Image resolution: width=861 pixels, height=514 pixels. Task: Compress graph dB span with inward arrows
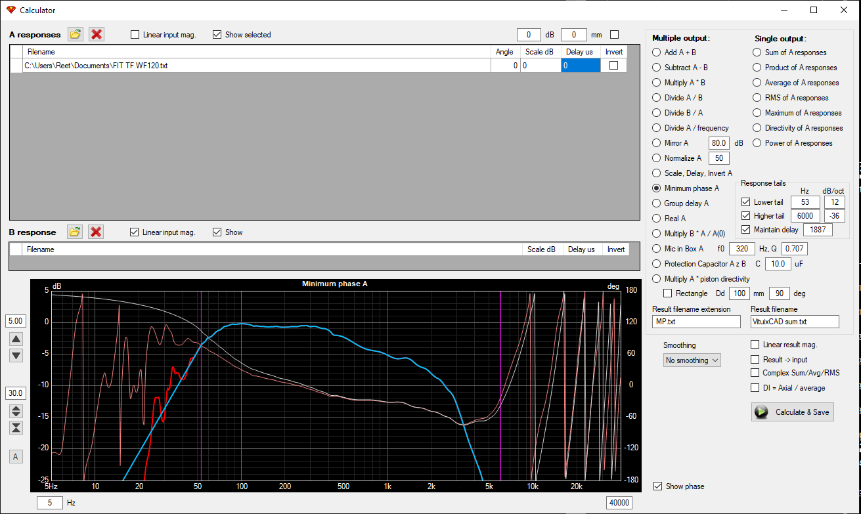pyautogui.click(x=16, y=427)
